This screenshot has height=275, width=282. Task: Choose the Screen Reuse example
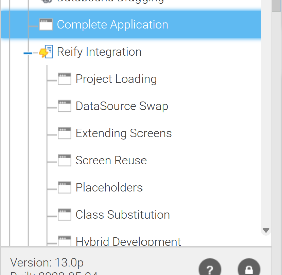click(111, 161)
